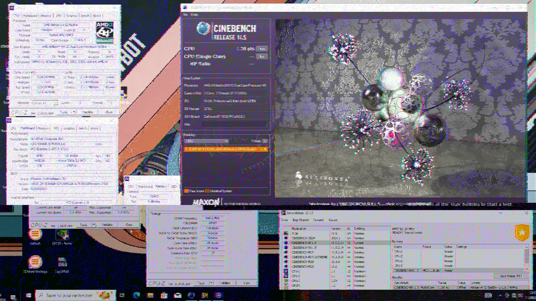Open the 'default' desktop shortcut icon
Screen dimensions: 536x301
point(35,234)
